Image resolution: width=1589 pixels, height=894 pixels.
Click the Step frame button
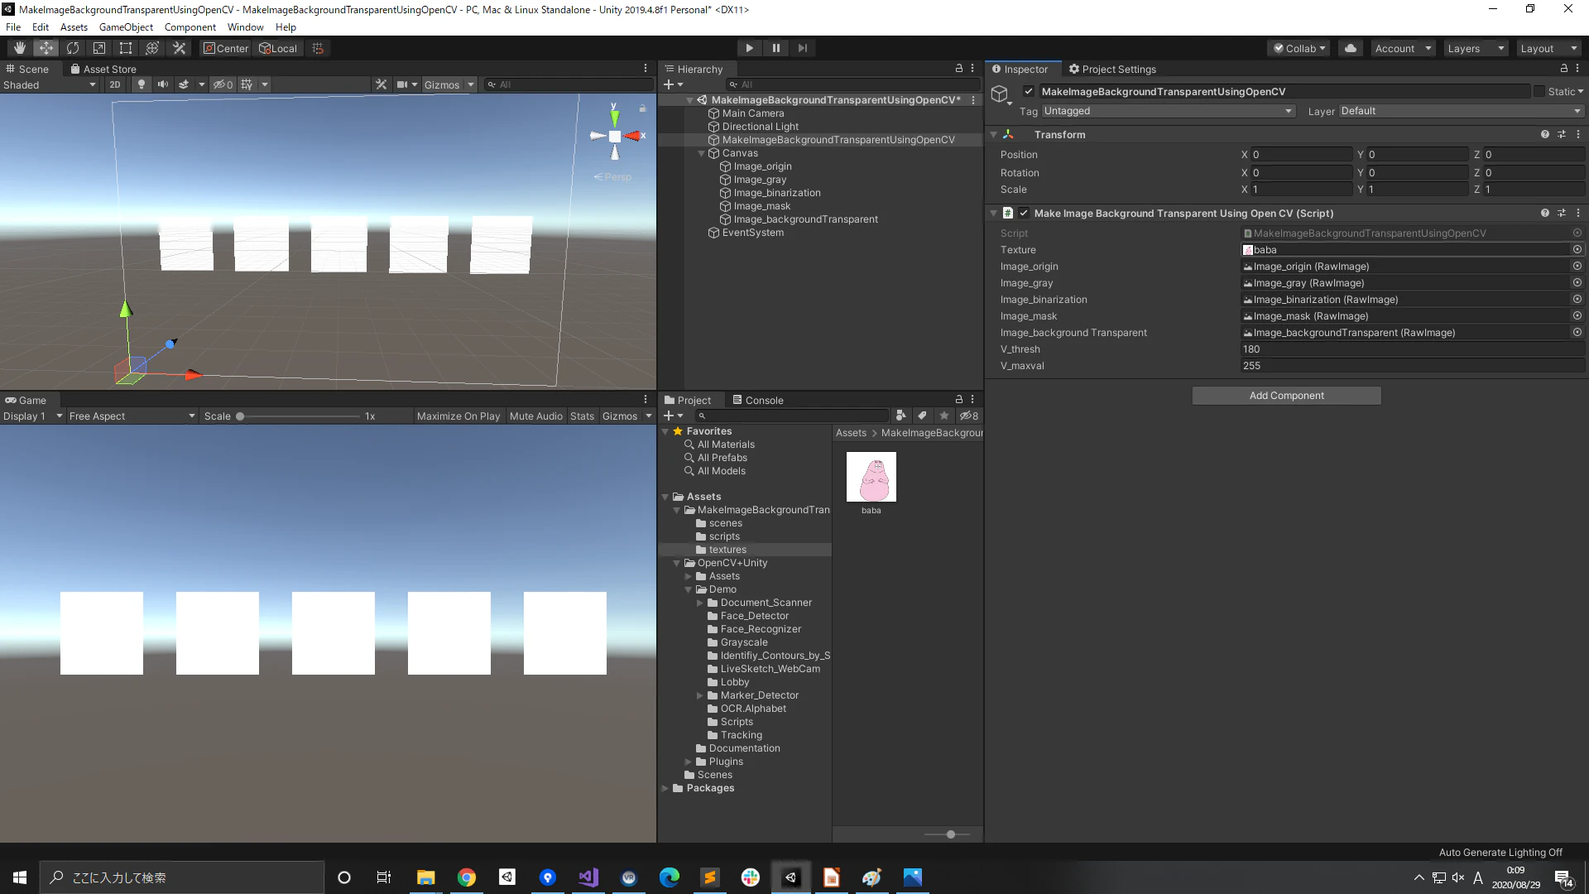coord(802,48)
